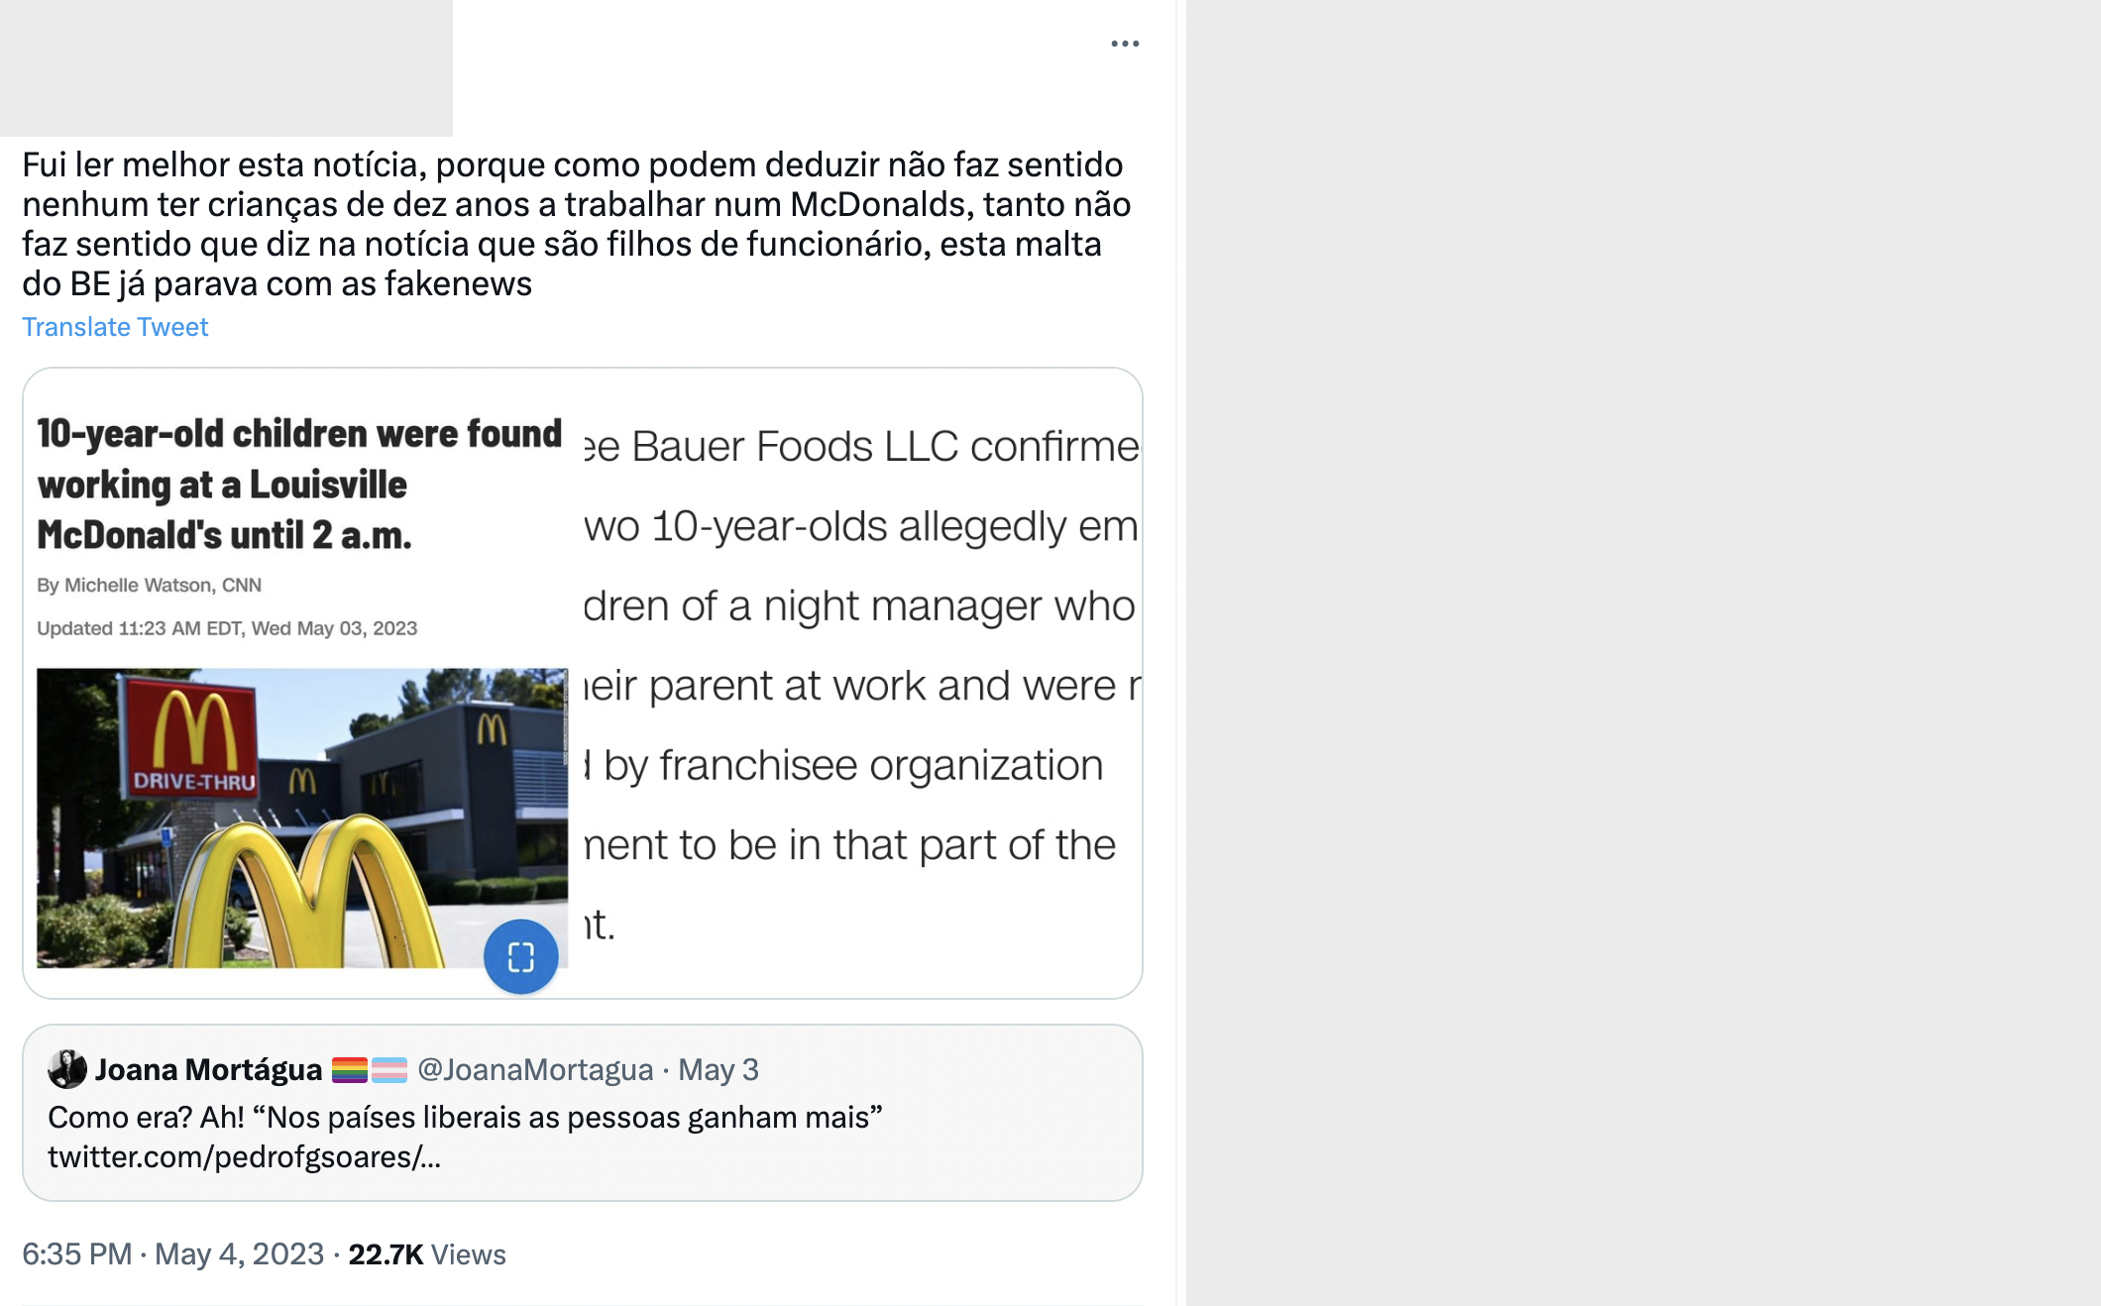This screenshot has width=2101, height=1306.
Task: Open the CNN headline screenshot image
Action: pos(302,684)
